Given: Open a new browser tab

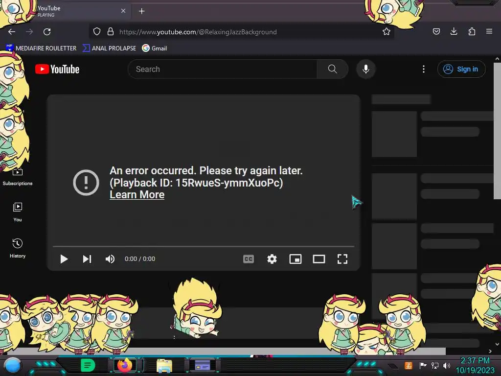Looking at the screenshot, I should 141,11.
